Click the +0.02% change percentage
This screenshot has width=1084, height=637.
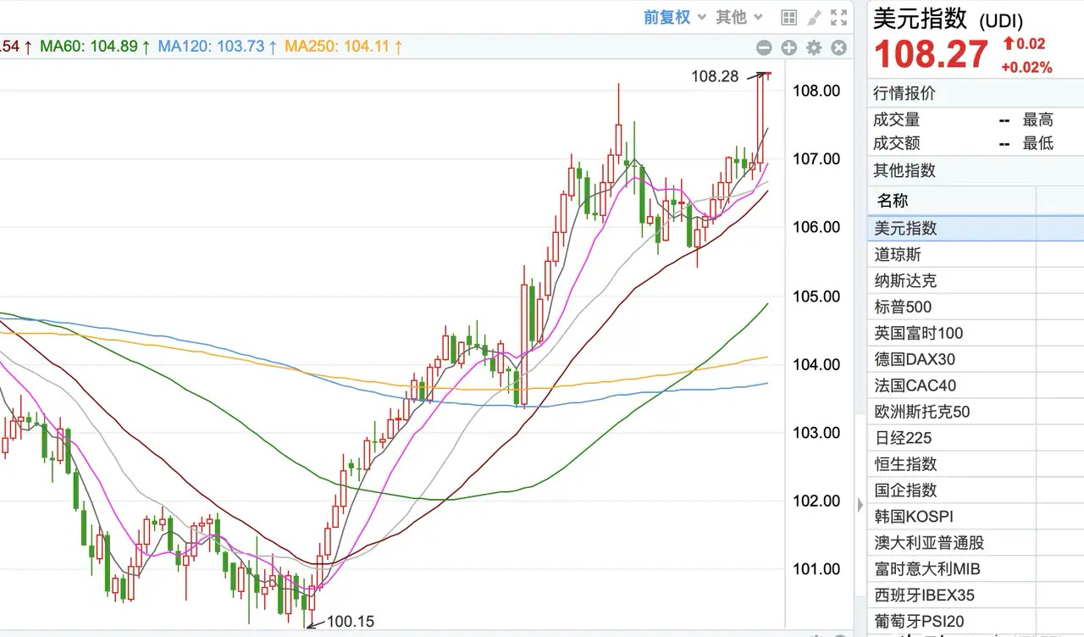tap(1026, 67)
